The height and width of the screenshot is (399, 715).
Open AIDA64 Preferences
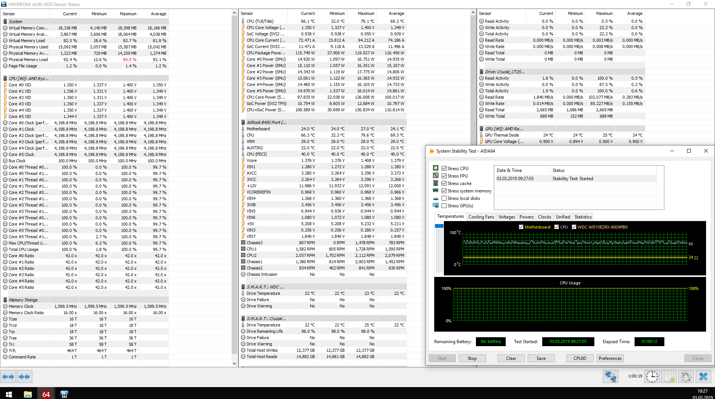pyautogui.click(x=610, y=358)
